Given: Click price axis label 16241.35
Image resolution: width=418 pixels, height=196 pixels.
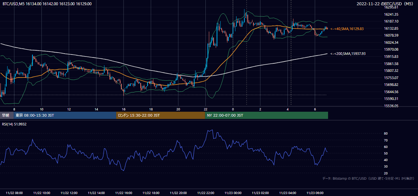Looking at the screenshot, I should pyautogui.click(x=391, y=14).
